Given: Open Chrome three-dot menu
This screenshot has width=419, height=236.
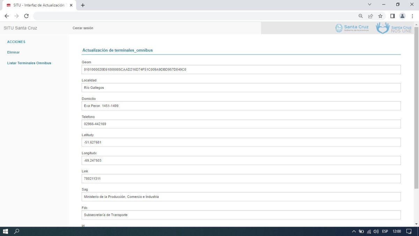Looking at the screenshot, I should tap(412, 16).
